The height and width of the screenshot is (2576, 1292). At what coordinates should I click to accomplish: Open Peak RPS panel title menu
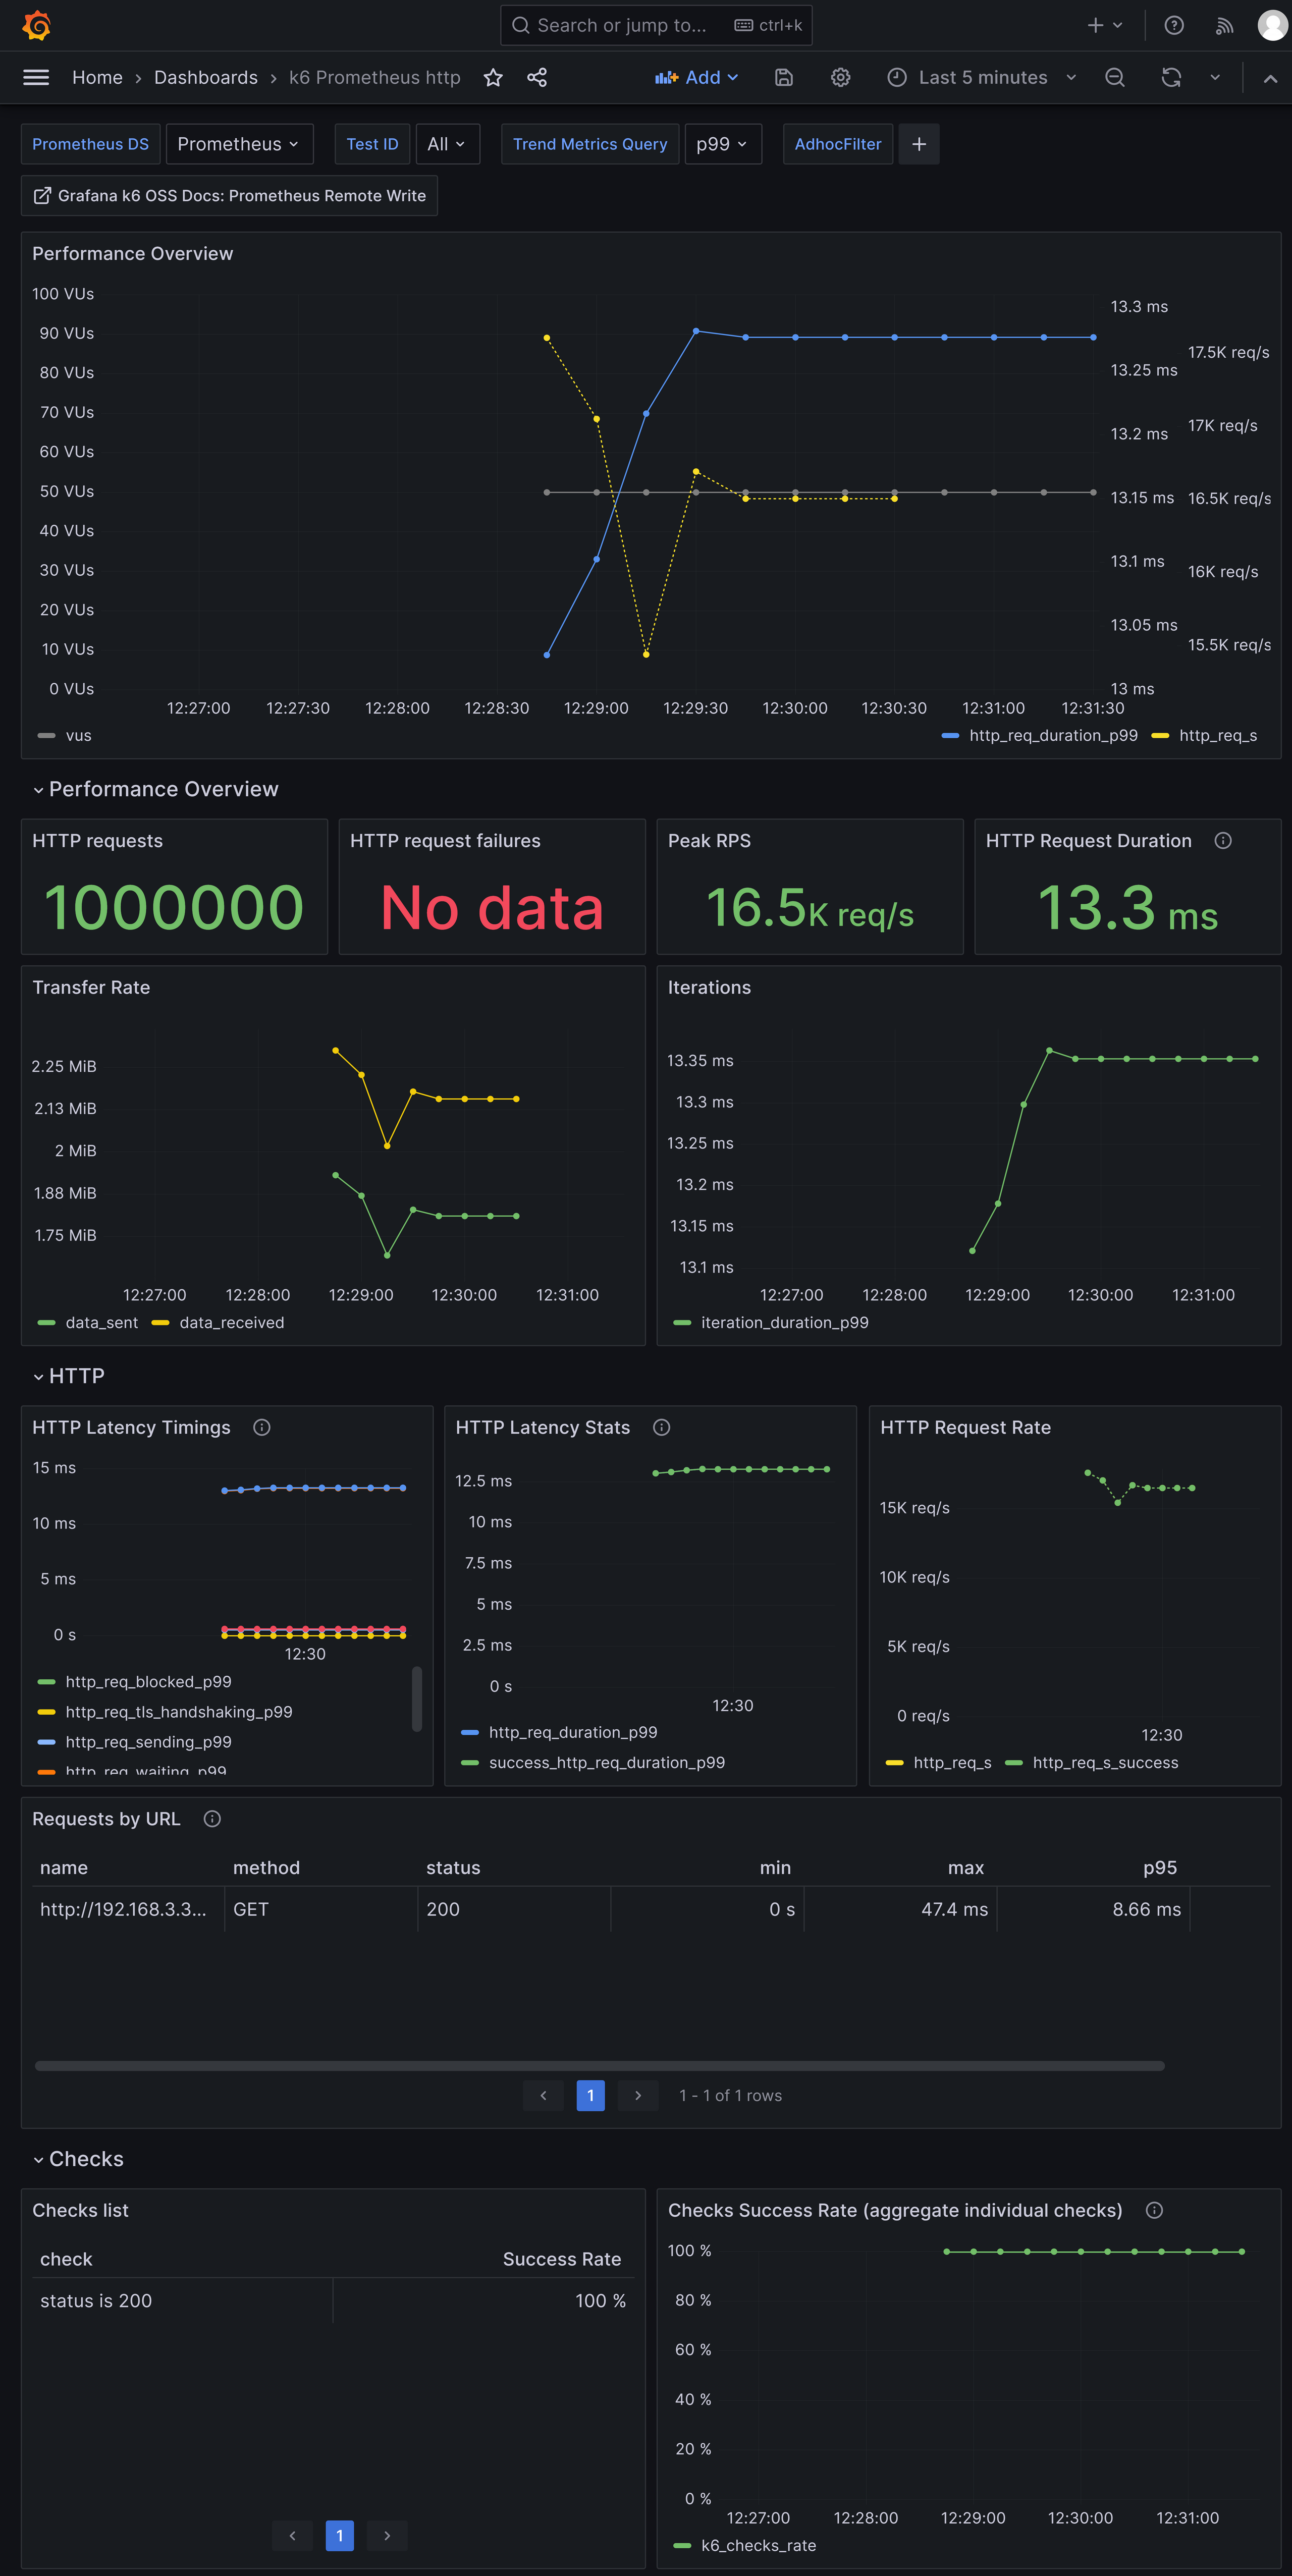coord(709,840)
